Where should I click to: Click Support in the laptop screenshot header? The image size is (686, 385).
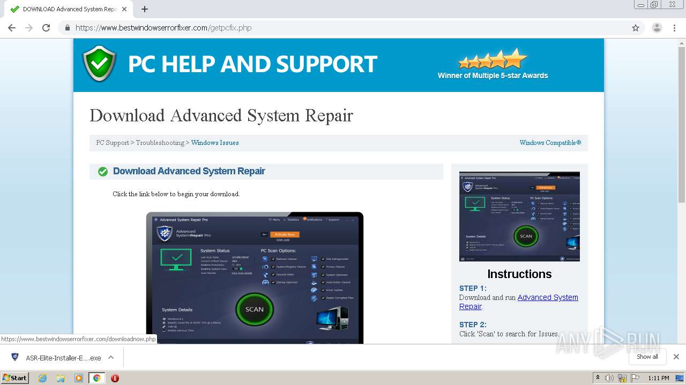click(332, 220)
